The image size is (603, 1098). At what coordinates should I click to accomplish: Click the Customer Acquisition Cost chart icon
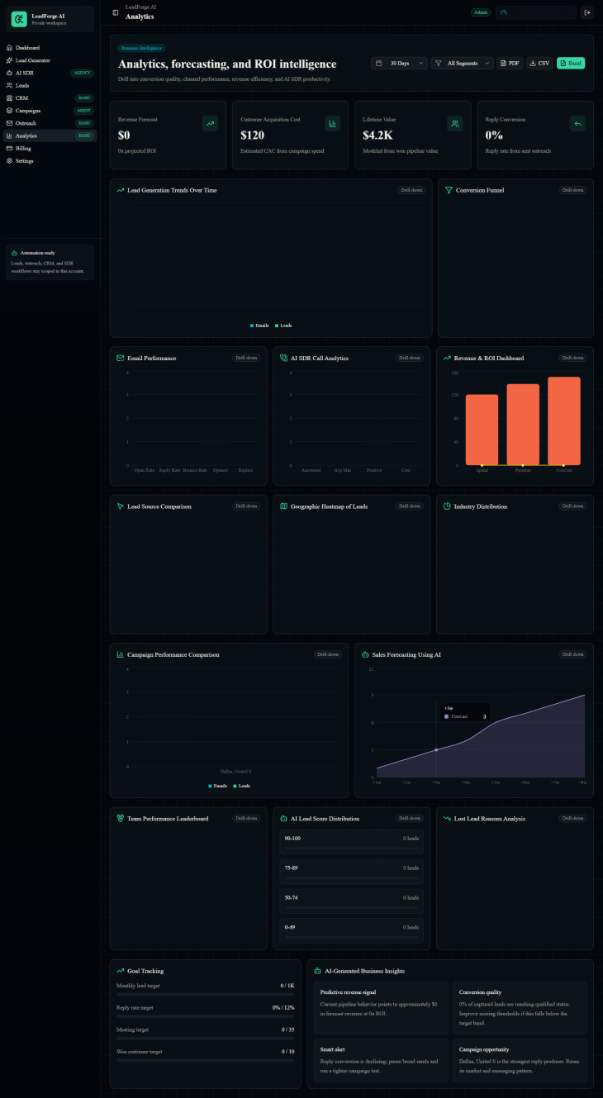coord(333,123)
